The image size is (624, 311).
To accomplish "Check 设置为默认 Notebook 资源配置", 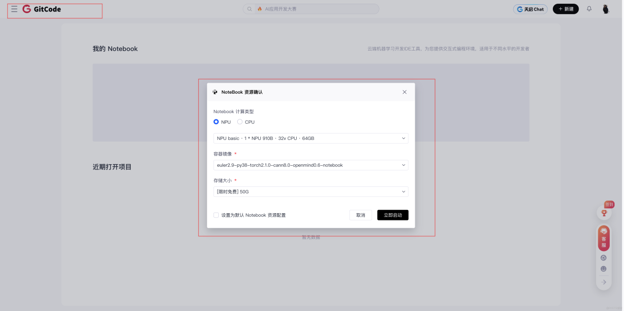I will point(216,215).
